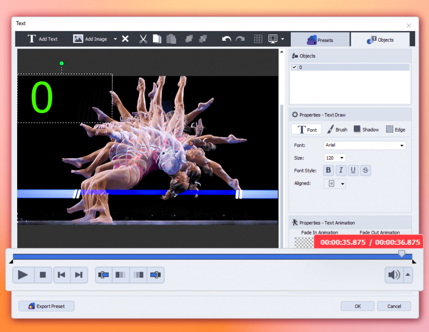Click the Export Preset button
Screen dimensions: 429x332
click(x=47, y=306)
